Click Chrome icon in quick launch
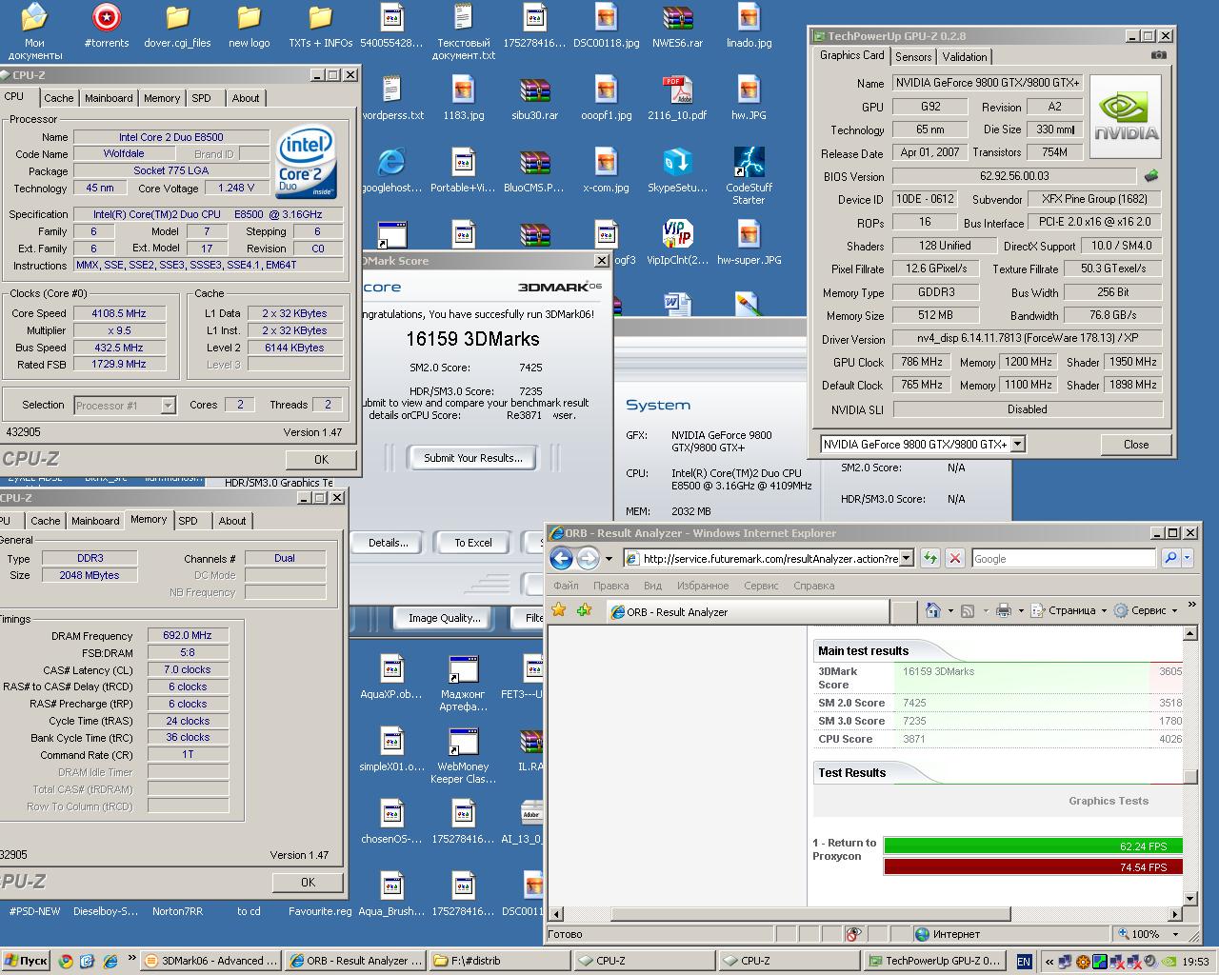Screen dimensions: 1219x975 (x=66, y=961)
